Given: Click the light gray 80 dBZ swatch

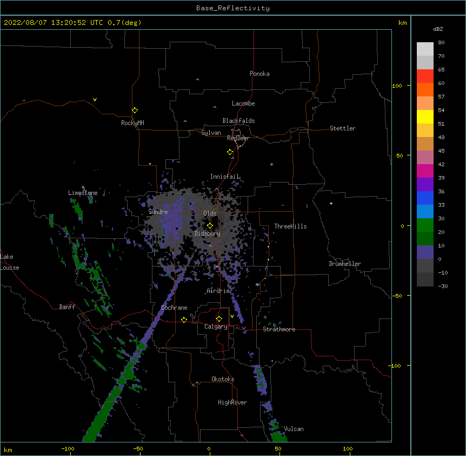Looking at the screenshot, I should coord(425,49).
